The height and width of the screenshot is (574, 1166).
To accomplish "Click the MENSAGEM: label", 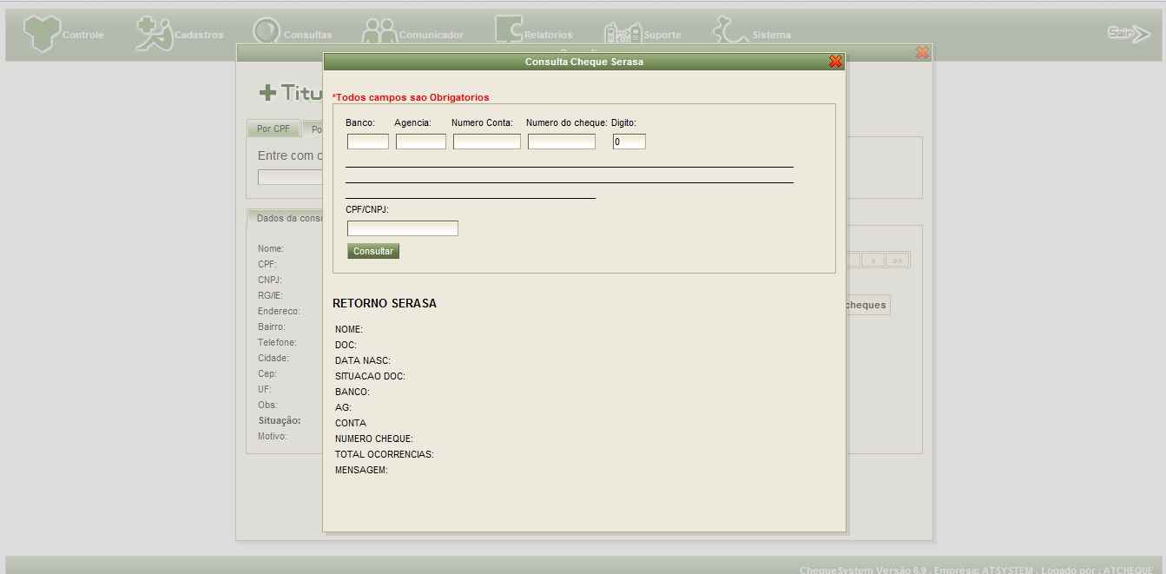I will tap(361, 470).
